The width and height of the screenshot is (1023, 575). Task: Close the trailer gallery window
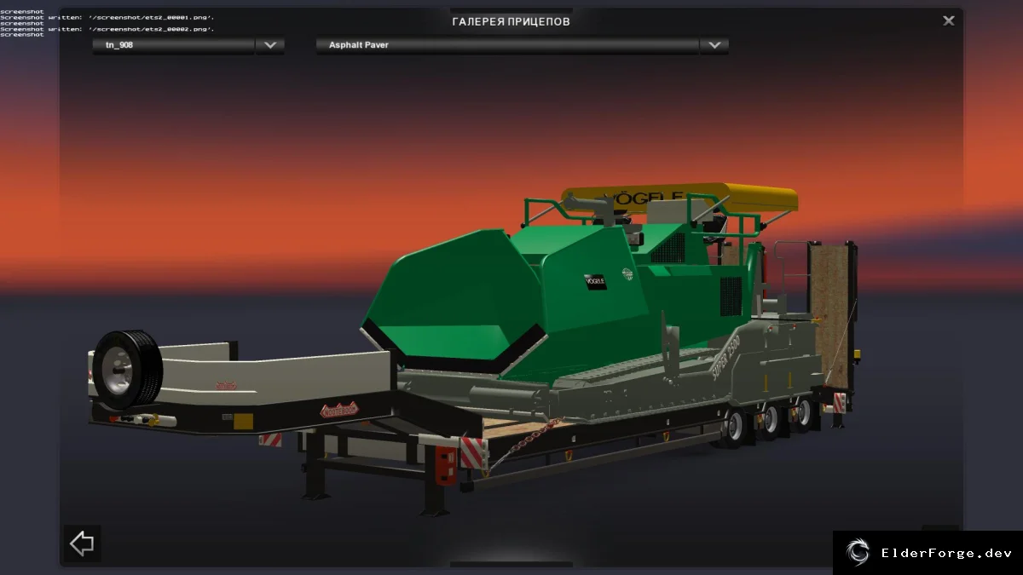point(948,20)
